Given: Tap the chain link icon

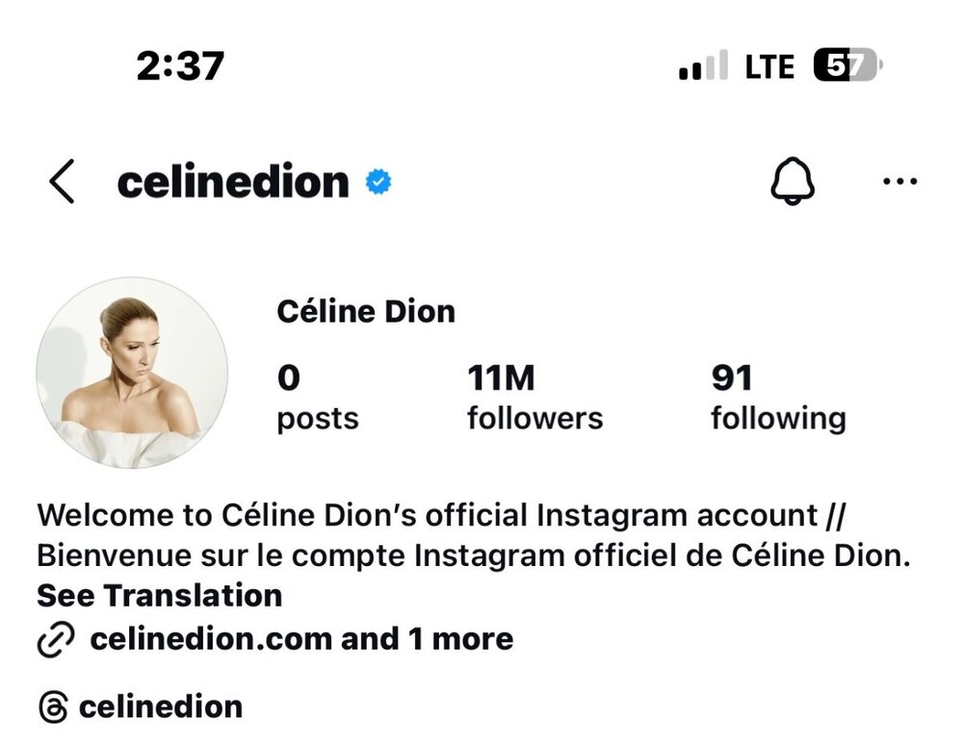Looking at the screenshot, I should (x=56, y=640).
